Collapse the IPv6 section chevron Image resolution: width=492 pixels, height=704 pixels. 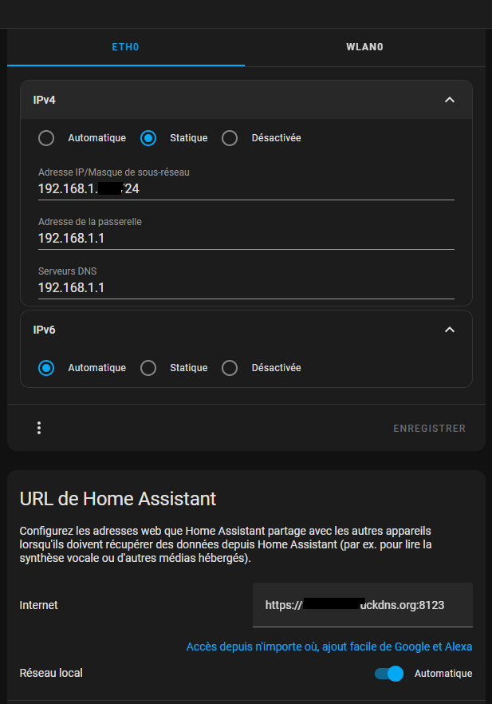450,330
